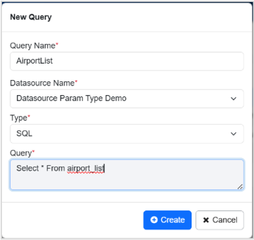Click the X icon on Cancel
Viewport: 254px width, 240px height.
206,220
